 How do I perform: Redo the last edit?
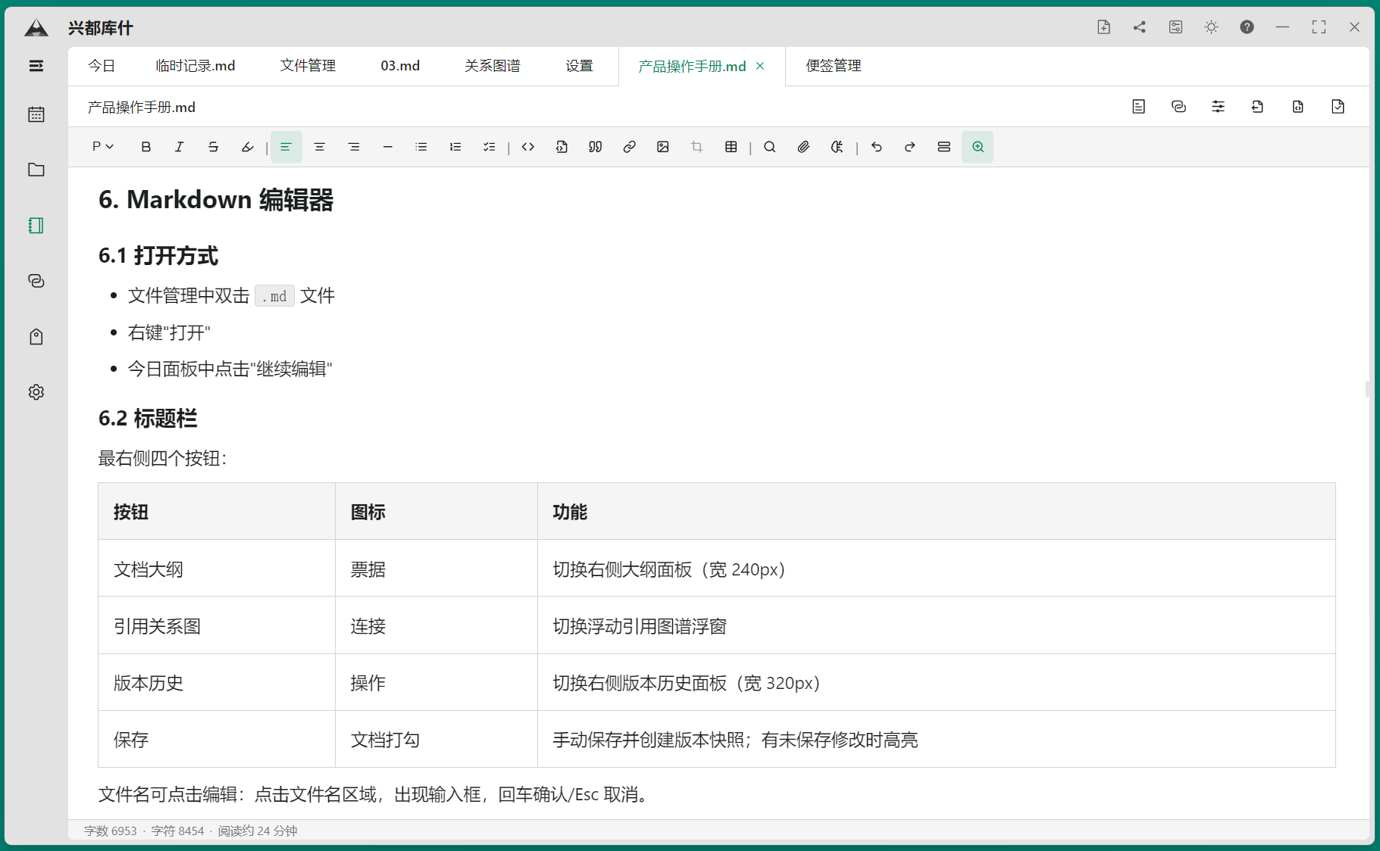point(910,147)
